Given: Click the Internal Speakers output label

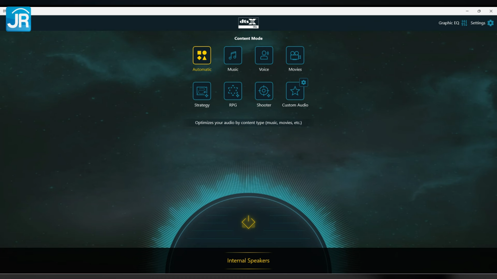Looking at the screenshot, I should [x=248, y=261].
